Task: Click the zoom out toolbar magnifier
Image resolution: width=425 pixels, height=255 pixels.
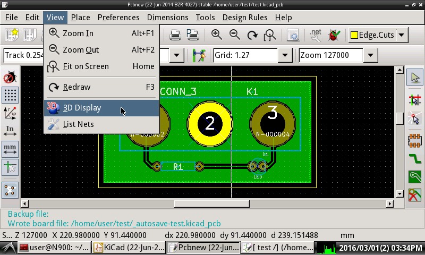Action: point(234,35)
